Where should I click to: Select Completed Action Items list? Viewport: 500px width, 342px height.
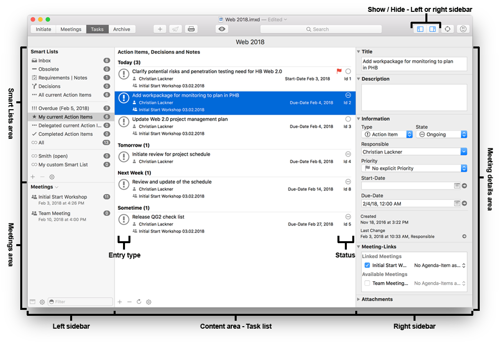[71, 134]
